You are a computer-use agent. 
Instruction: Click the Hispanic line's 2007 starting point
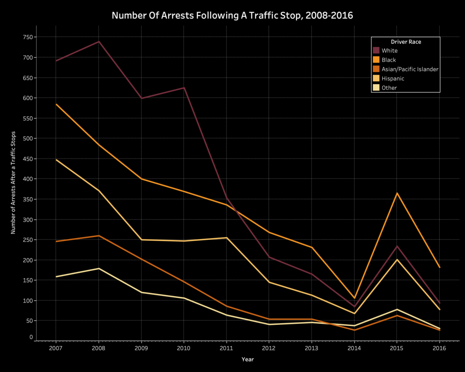click(x=56, y=160)
